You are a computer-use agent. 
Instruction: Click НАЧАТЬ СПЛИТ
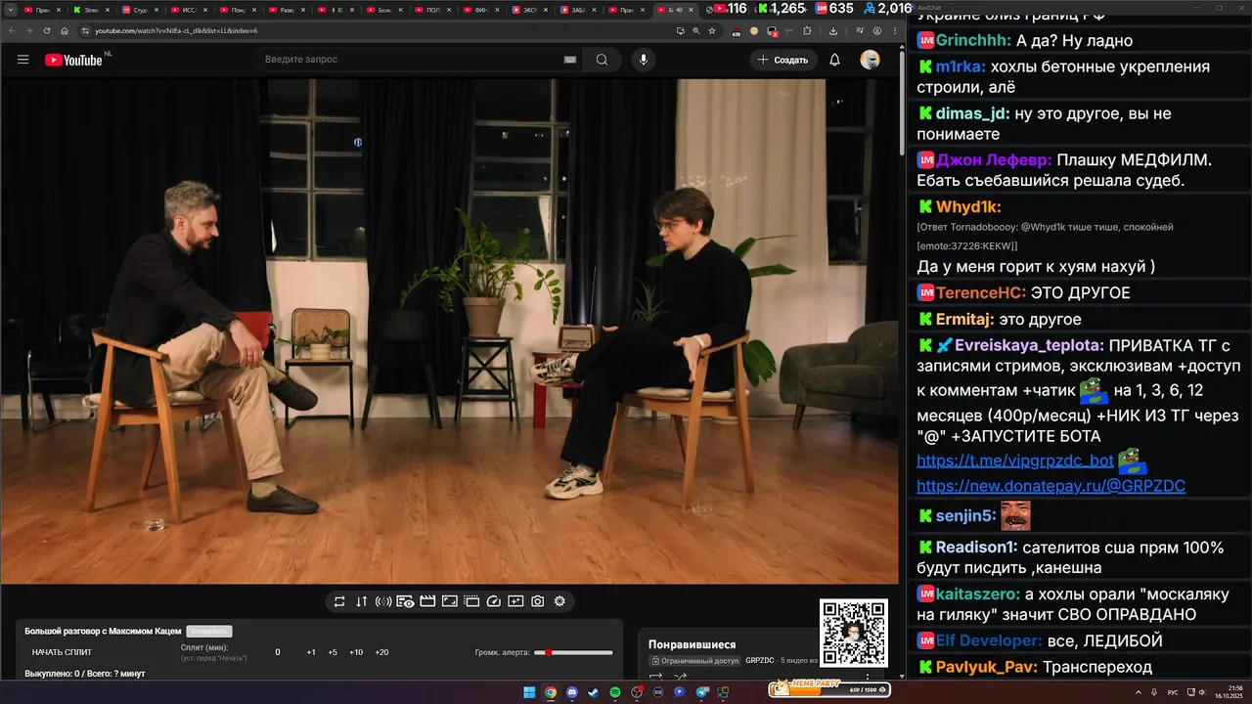(x=62, y=652)
